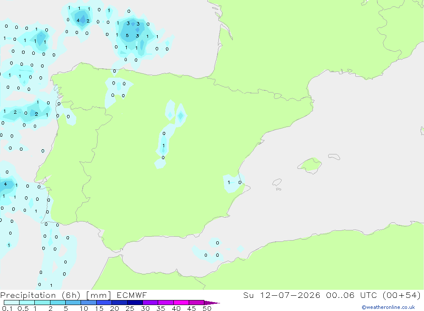
Task: Click the 20–25 mm legend color swatch
Action: (120, 303)
